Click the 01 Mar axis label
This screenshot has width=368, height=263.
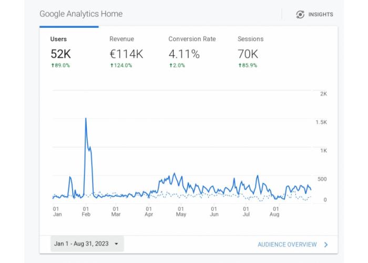coord(116,211)
